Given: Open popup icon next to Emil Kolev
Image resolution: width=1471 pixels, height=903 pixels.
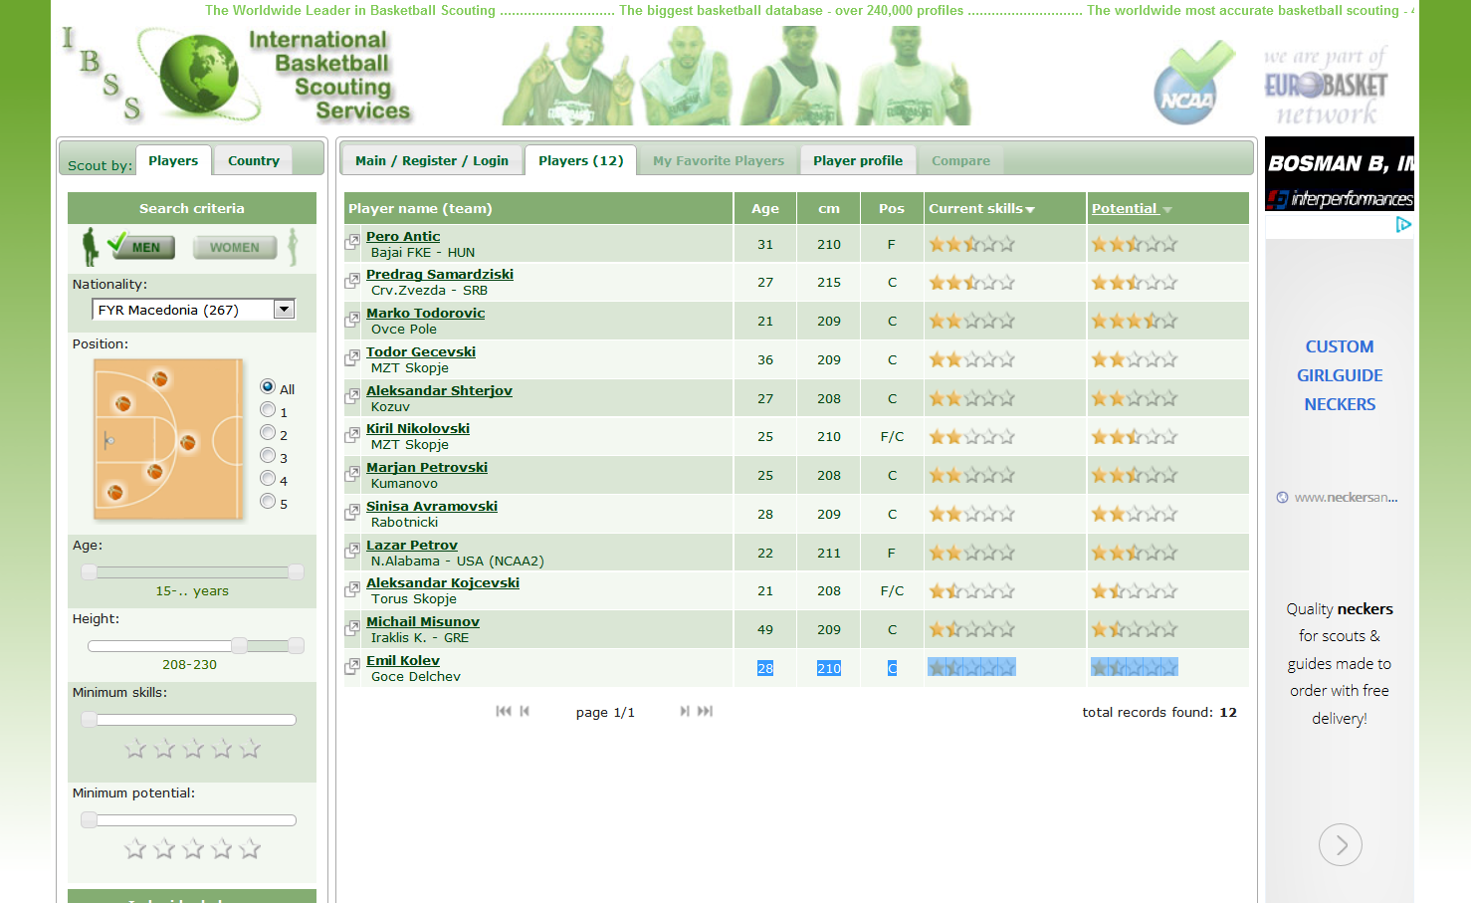Looking at the screenshot, I should 352,666.
